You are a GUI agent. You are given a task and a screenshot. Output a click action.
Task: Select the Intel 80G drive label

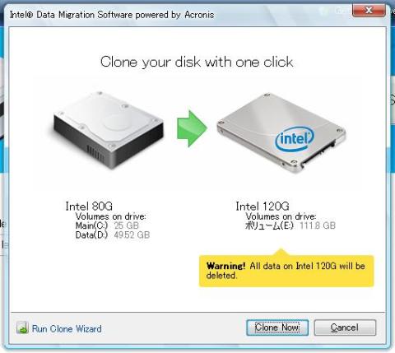[x=89, y=206]
